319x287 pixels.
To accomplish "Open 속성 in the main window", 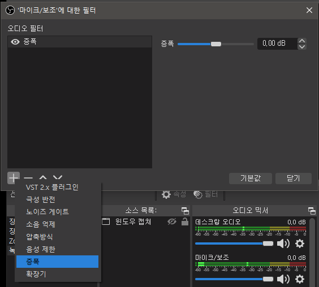I will point(174,194).
